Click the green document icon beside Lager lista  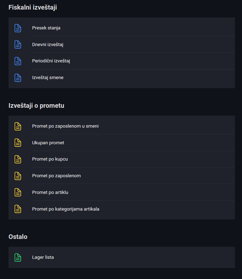pos(18,257)
